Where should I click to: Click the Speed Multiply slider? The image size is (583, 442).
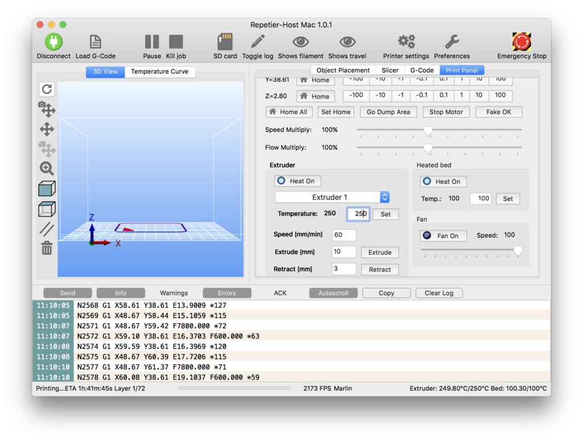coord(439,130)
